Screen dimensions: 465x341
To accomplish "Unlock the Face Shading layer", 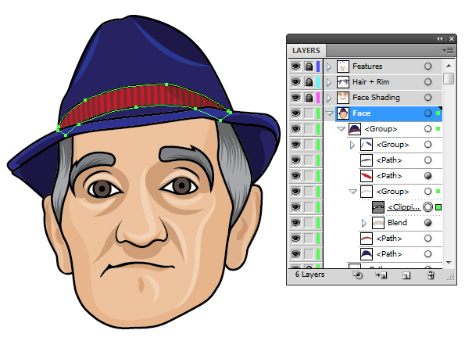I will [309, 98].
